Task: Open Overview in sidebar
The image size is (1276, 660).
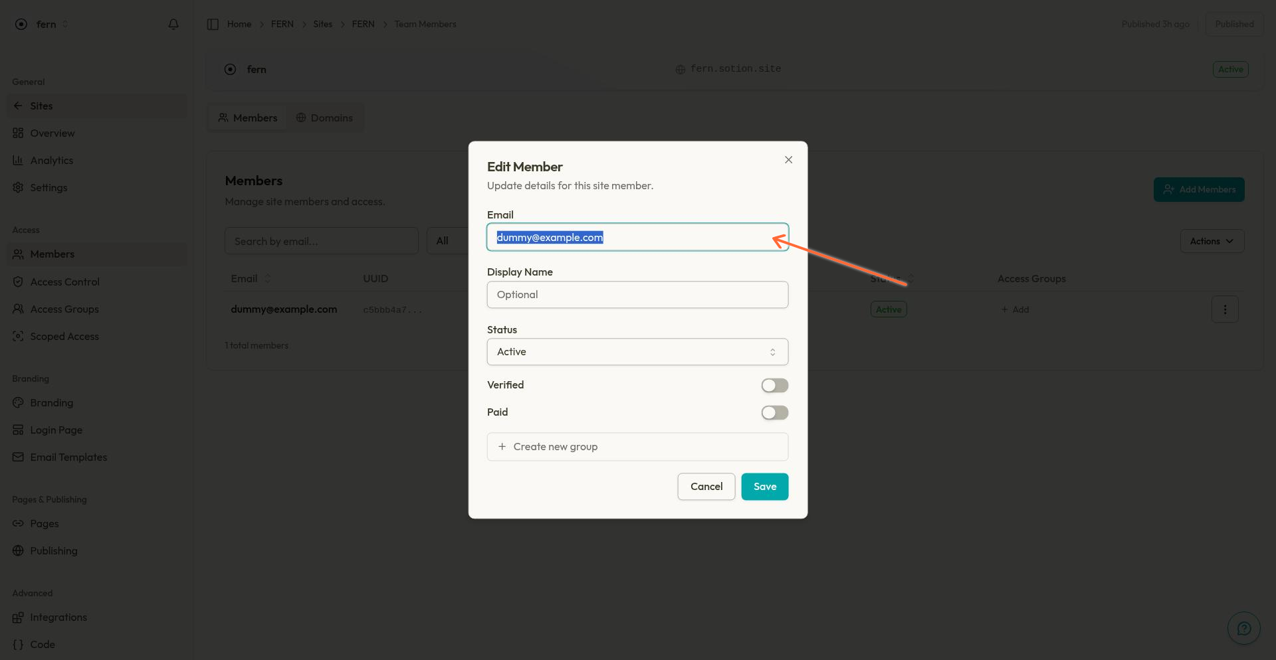Action: pyautogui.click(x=97, y=133)
